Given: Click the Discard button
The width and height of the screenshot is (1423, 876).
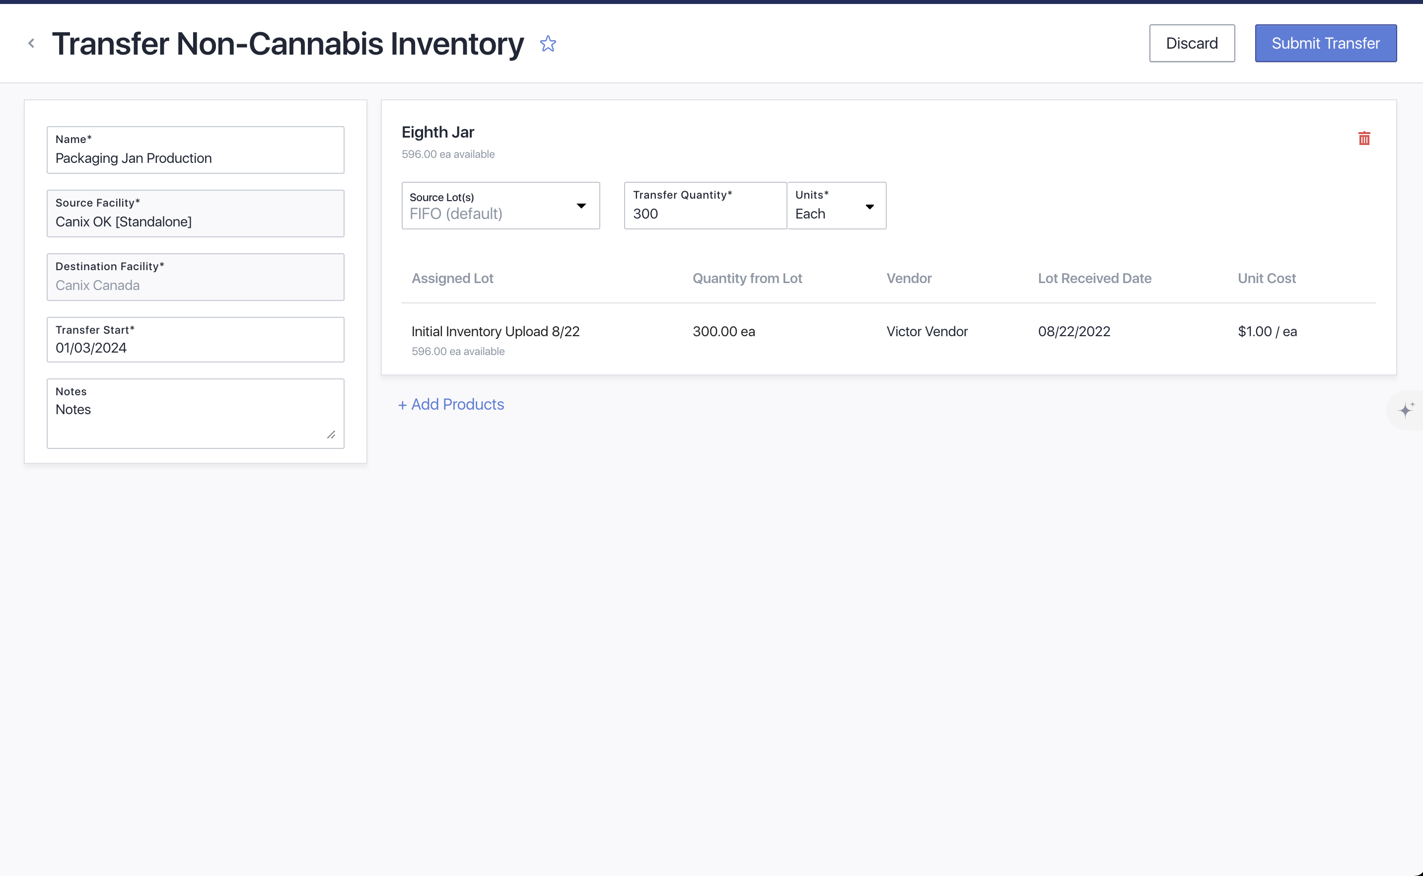Looking at the screenshot, I should tap(1191, 44).
